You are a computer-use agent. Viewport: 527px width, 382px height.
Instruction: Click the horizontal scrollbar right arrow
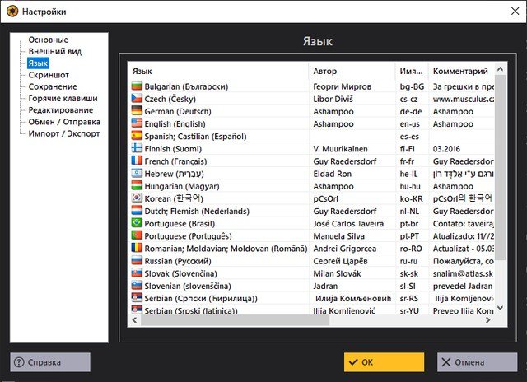488,320
